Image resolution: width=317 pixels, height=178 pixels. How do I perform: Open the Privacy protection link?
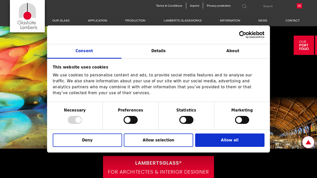click(218, 6)
